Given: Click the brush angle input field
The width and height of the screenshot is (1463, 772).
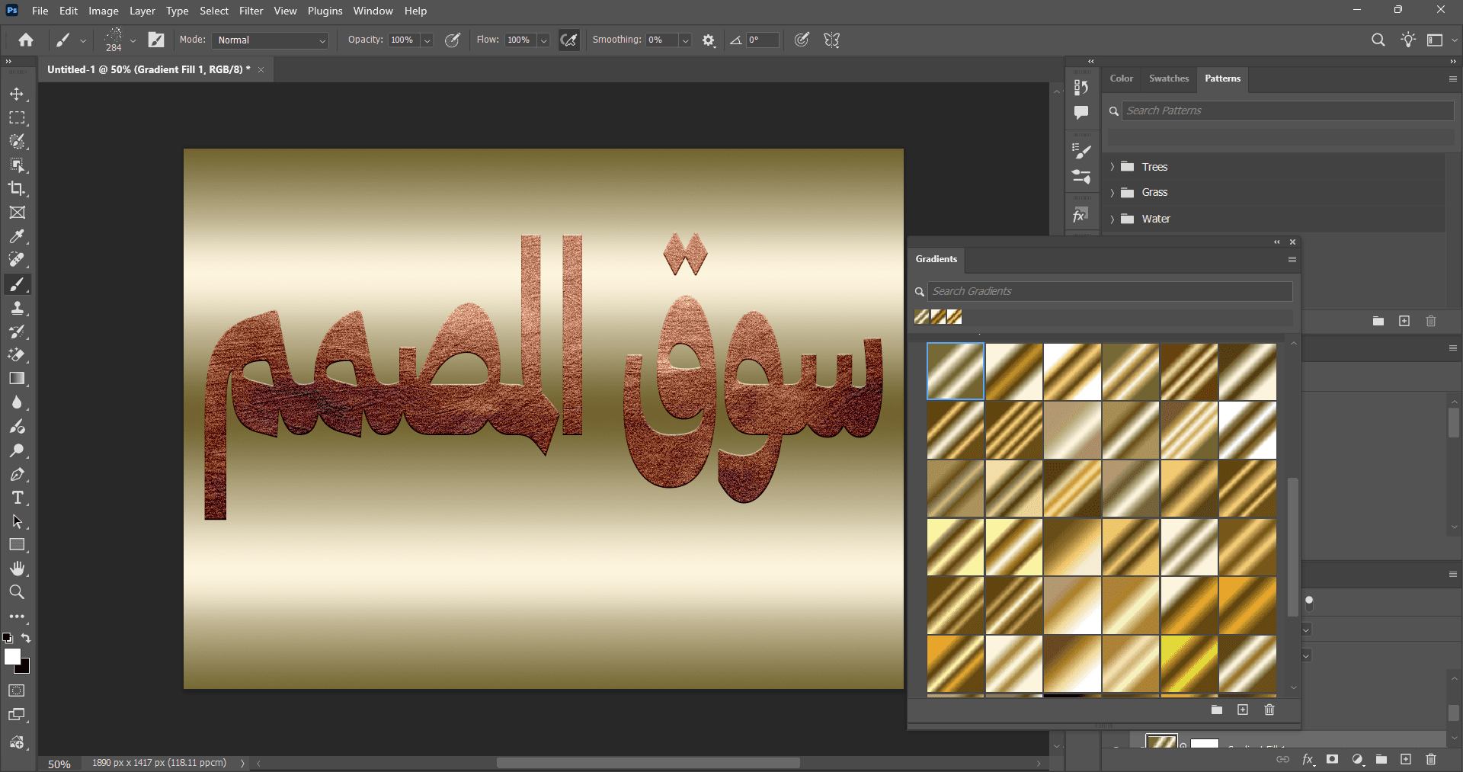Looking at the screenshot, I should point(762,40).
